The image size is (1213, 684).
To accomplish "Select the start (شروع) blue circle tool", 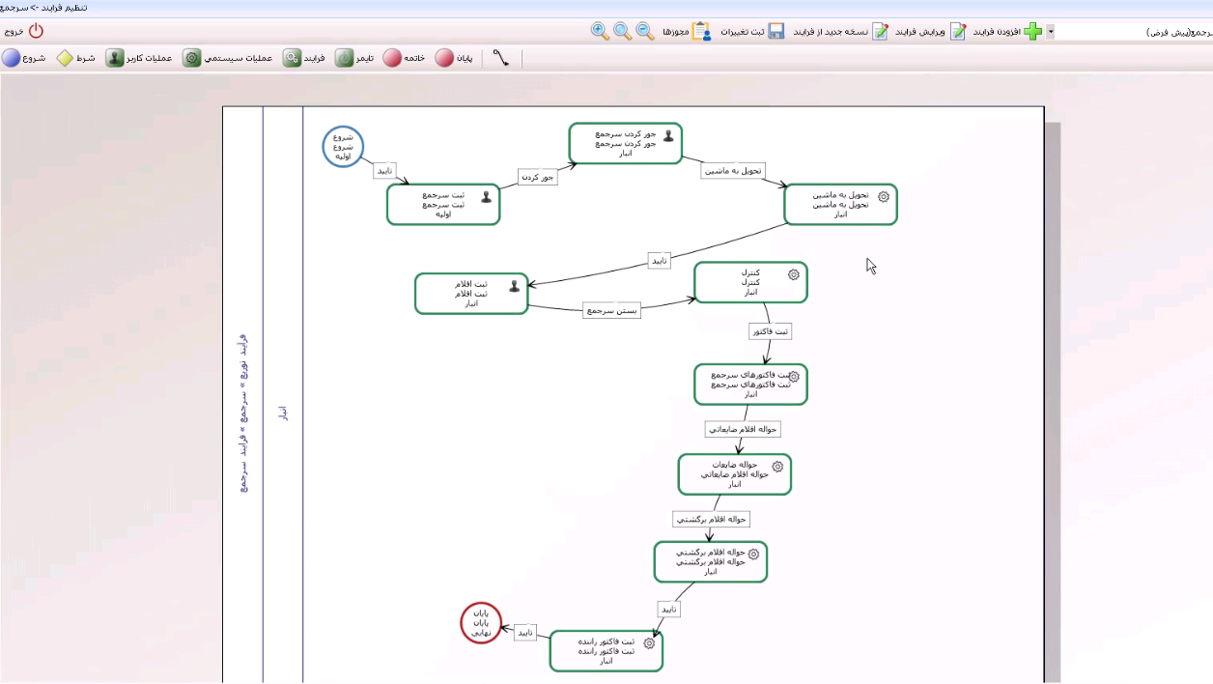I will tap(12, 59).
